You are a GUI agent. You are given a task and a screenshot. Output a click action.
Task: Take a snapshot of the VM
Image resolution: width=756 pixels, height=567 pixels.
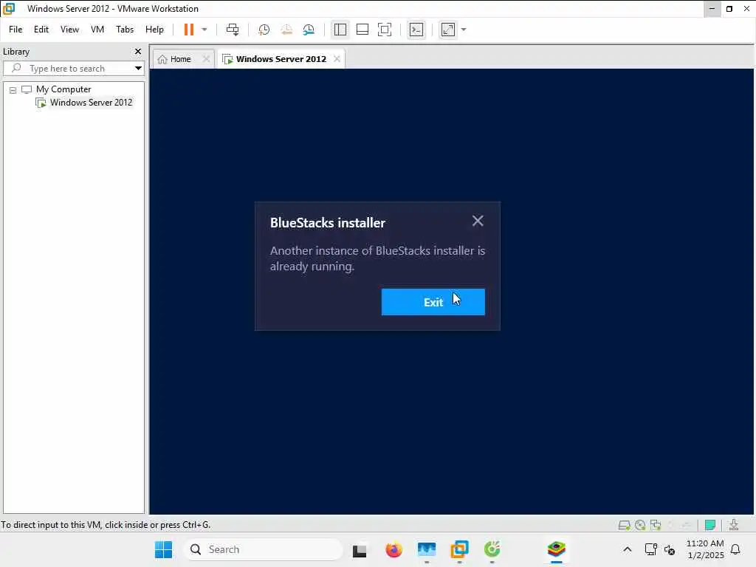coord(264,30)
